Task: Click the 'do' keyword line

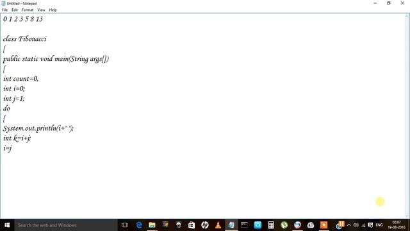Action: point(6,108)
